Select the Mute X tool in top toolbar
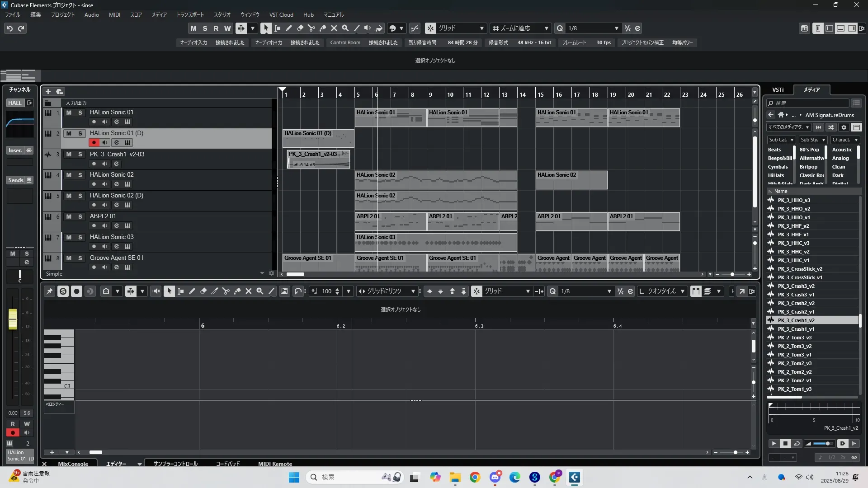The height and width of the screenshot is (488, 868). pyautogui.click(x=334, y=28)
